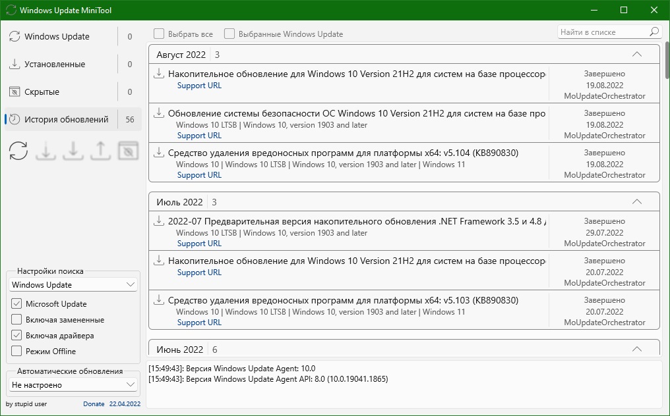Toggle the Выбрать все checkbox
670x416 pixels.
coord(159,34)
